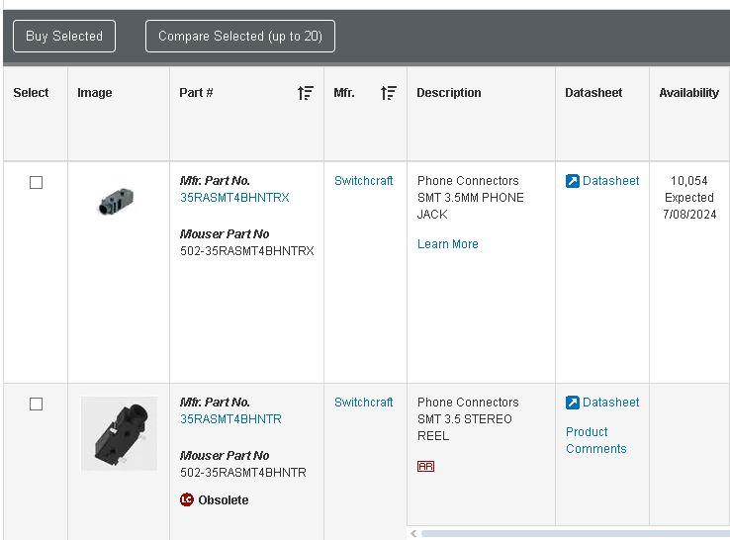Click the horizontal scrollbar left arrow
The height and width of the screenshot is (540, 730).
tap(413, 533)
